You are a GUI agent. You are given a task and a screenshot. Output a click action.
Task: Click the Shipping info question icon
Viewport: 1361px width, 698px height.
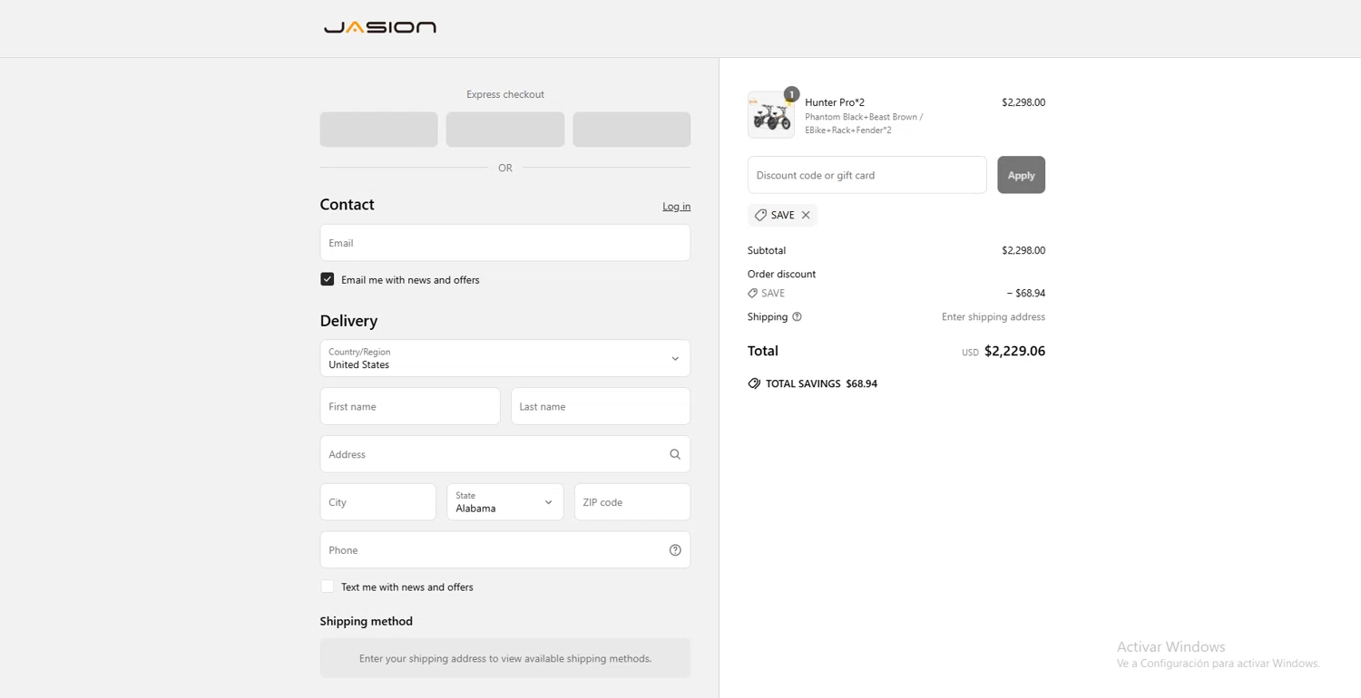click(797, 317)
